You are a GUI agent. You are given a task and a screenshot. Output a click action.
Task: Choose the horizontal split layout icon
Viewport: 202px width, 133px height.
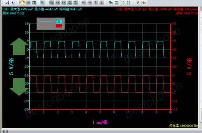(117, 2)
